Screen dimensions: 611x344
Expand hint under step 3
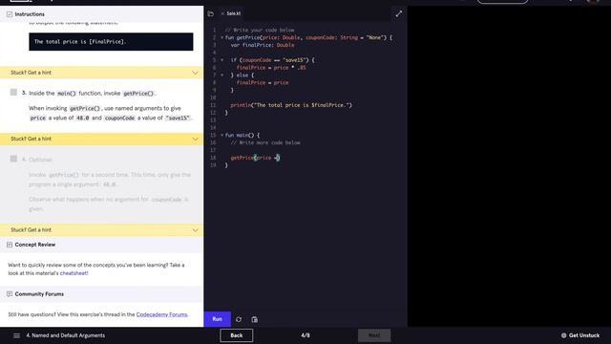click(101, 139)
